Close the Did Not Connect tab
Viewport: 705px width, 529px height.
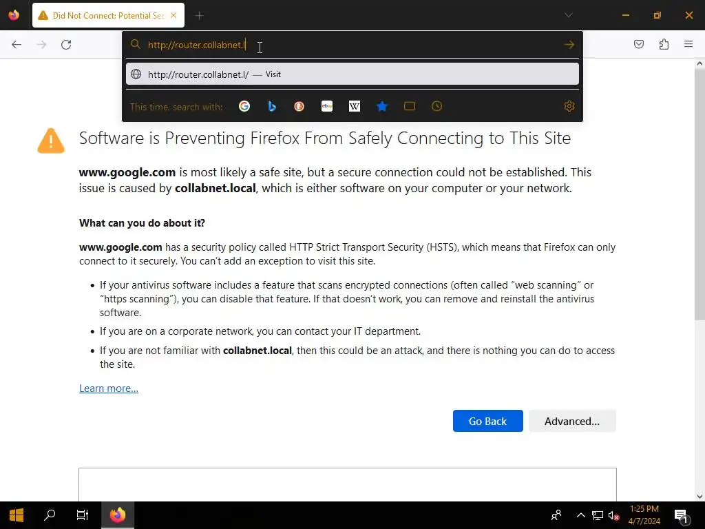[x=173, y=15]
